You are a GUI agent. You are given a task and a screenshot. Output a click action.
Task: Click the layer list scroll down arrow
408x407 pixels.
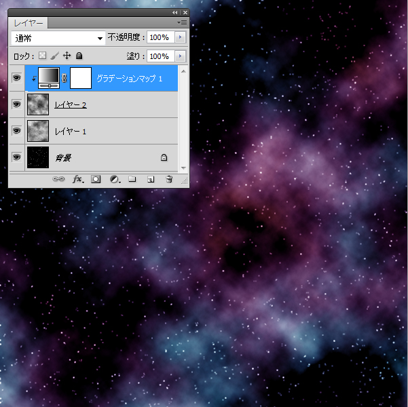[183, 168]
